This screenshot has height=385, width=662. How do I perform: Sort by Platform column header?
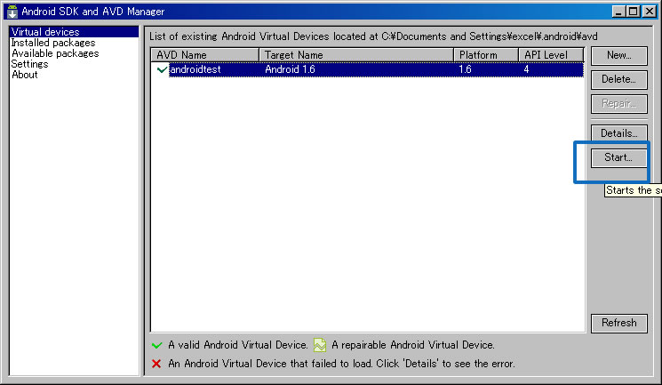coord(486,55)
